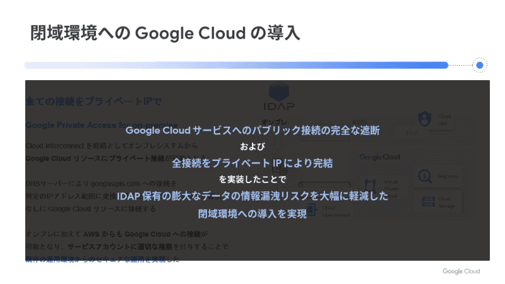The image size is (505, 284).
Task: Click the dimmed Cloud Storage icon
Action: click(x=428, y=202)
